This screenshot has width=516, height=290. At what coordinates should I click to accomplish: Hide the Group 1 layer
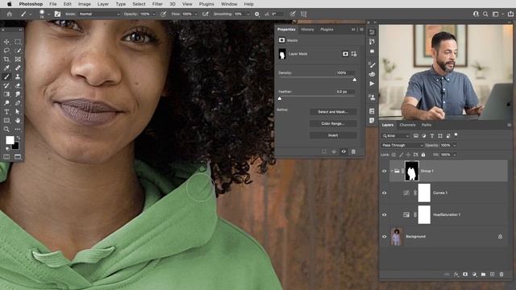click(x=384, y=171)
